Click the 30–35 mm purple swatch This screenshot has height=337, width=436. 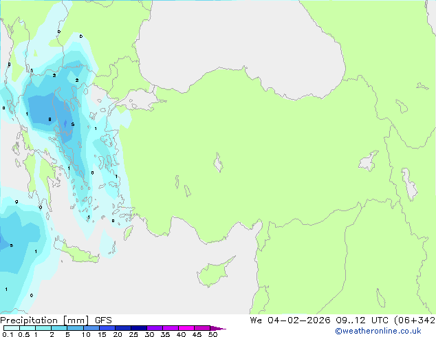tap(154, 328)
